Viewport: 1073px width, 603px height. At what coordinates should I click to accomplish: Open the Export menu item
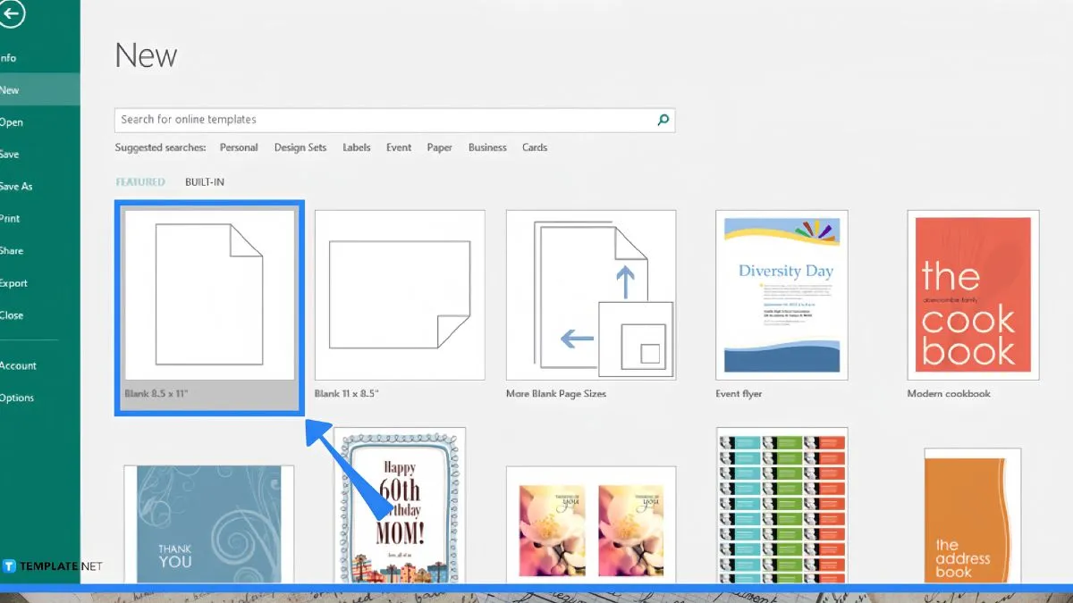tap(14, 283)
